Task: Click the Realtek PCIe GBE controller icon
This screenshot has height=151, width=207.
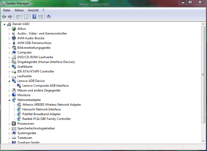Action: pos(19,119)
